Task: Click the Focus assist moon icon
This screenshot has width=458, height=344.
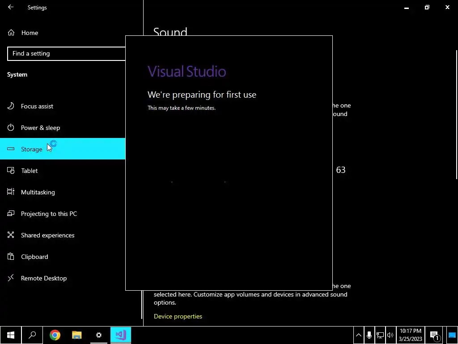Action: pos(11,106)
